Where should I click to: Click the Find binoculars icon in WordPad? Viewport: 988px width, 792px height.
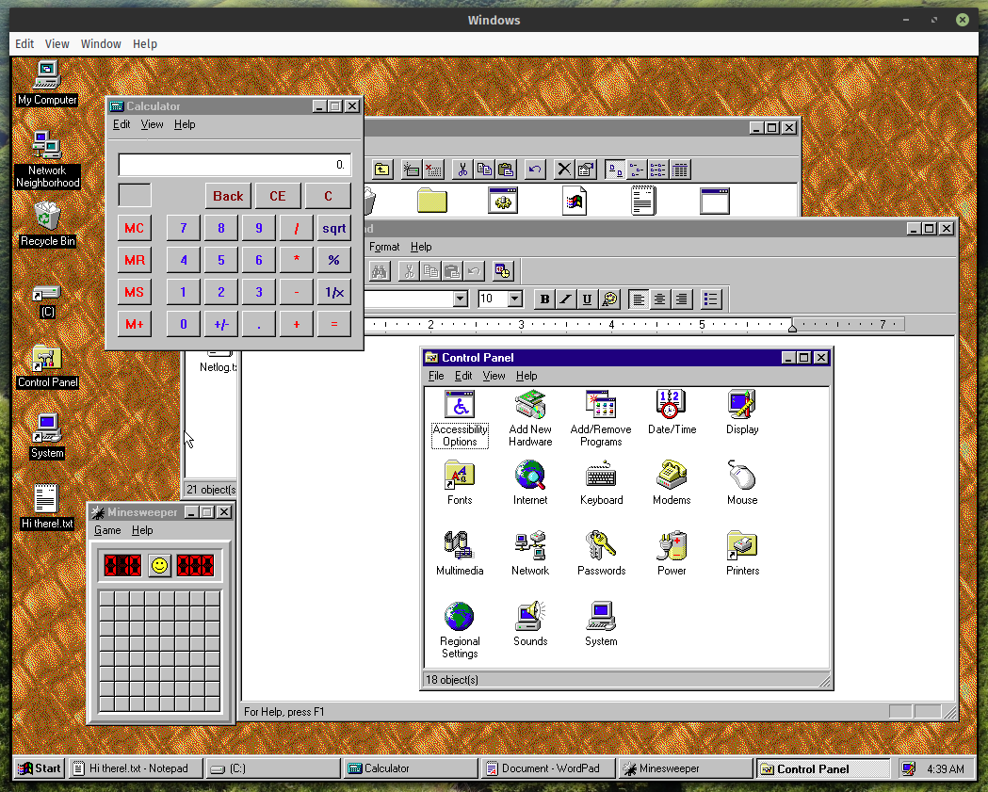click(x=380, y=271)
